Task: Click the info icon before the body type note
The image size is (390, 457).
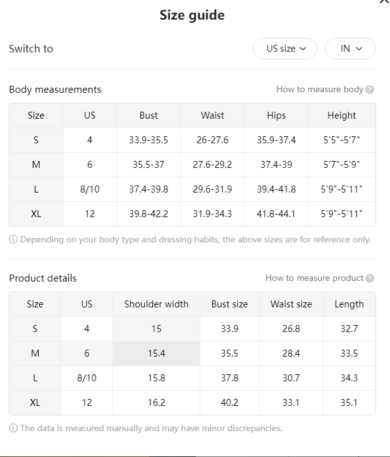Action: (13, 240)
